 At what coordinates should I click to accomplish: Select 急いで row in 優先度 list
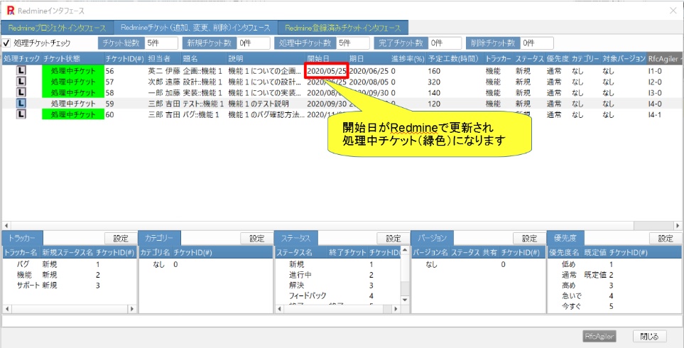point(614,296)
